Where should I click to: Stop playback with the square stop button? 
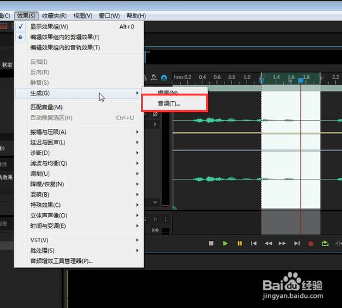click(211, 243)
